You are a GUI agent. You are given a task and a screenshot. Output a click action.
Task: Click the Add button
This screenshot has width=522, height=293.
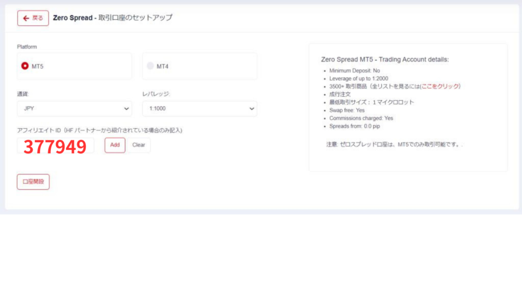click(x=115, y=145)
